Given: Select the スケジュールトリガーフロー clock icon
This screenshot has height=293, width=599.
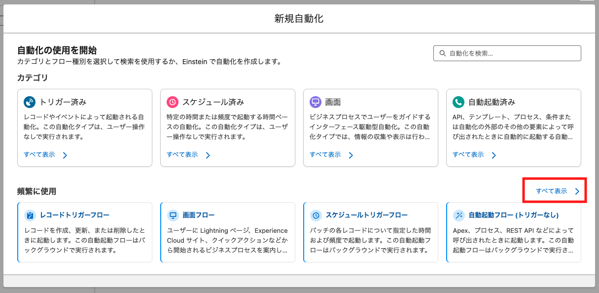Looking at the screenshot, I should pyautogui.click(x=316, y=215).
